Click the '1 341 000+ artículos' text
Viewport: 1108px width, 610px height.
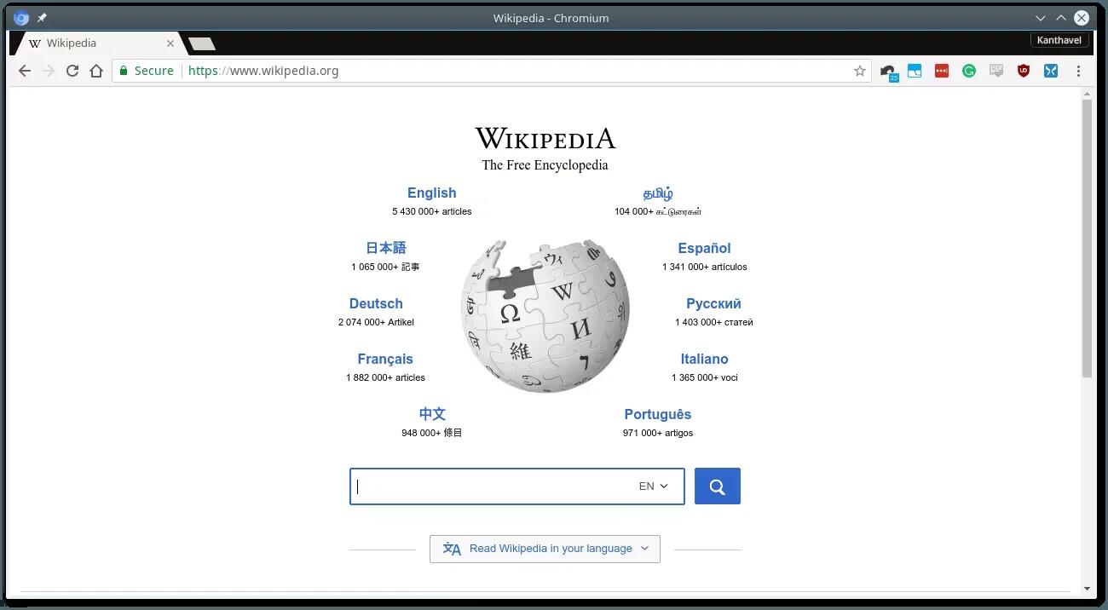click(705, 267)
